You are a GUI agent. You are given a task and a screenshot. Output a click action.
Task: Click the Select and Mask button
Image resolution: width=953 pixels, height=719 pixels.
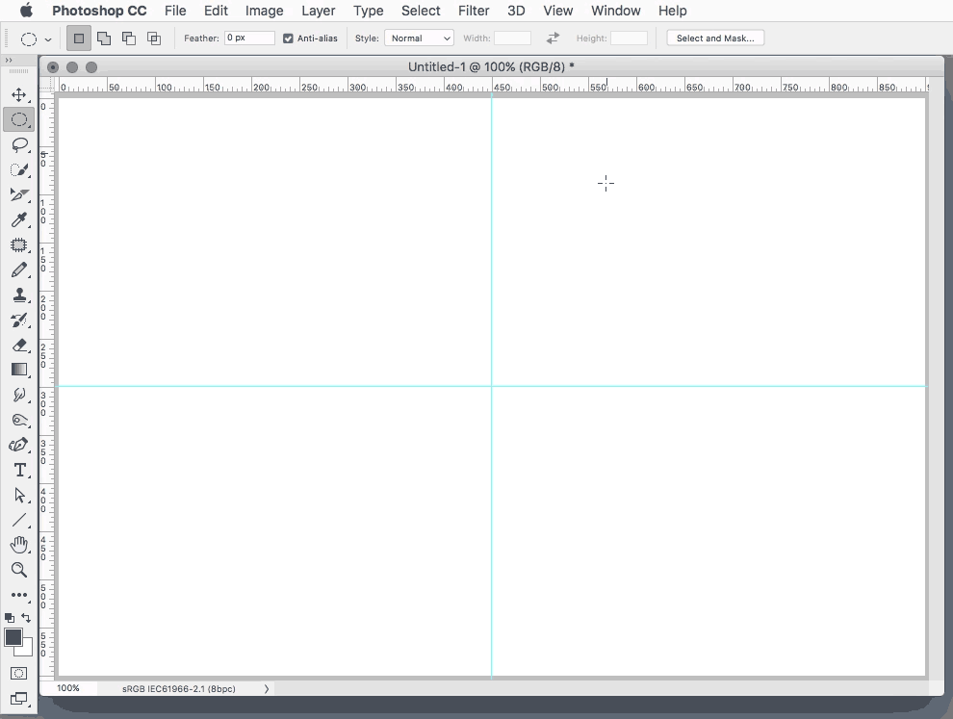click(x=715, y=38)
